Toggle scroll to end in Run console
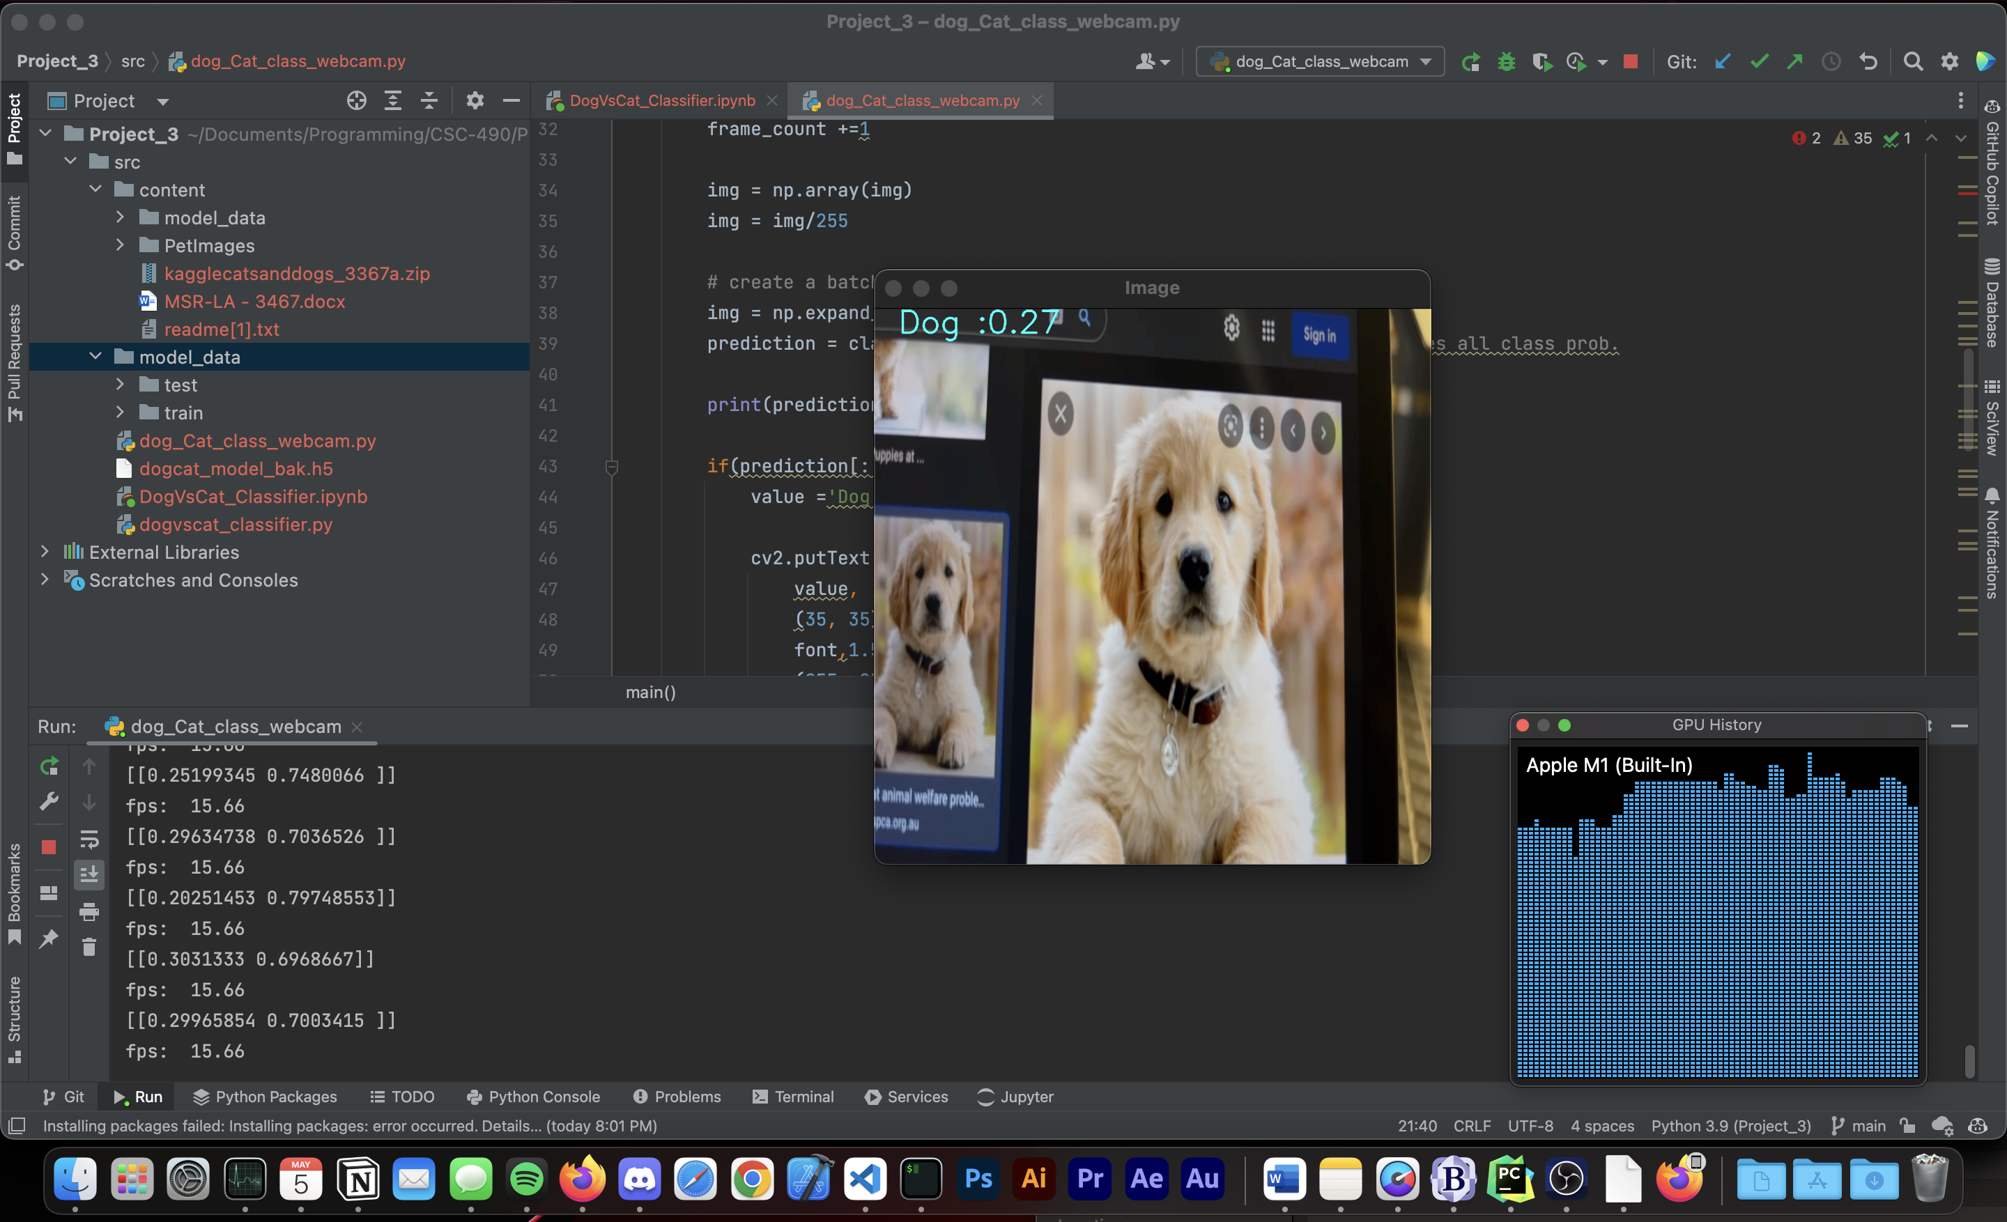The height and width of the screenshot is (1222, 2007). 89,875
